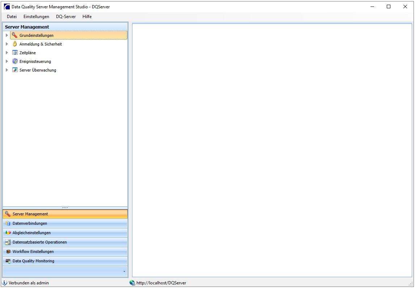Click the info icon in status bar
The height and width of the screenshot is (288, 415).
pyautogui.click(x=4, y=283)
